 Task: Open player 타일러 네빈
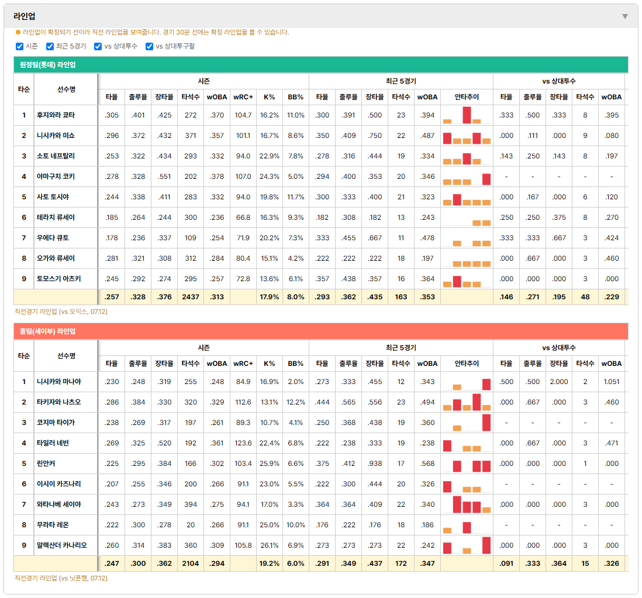pos(53,443)
